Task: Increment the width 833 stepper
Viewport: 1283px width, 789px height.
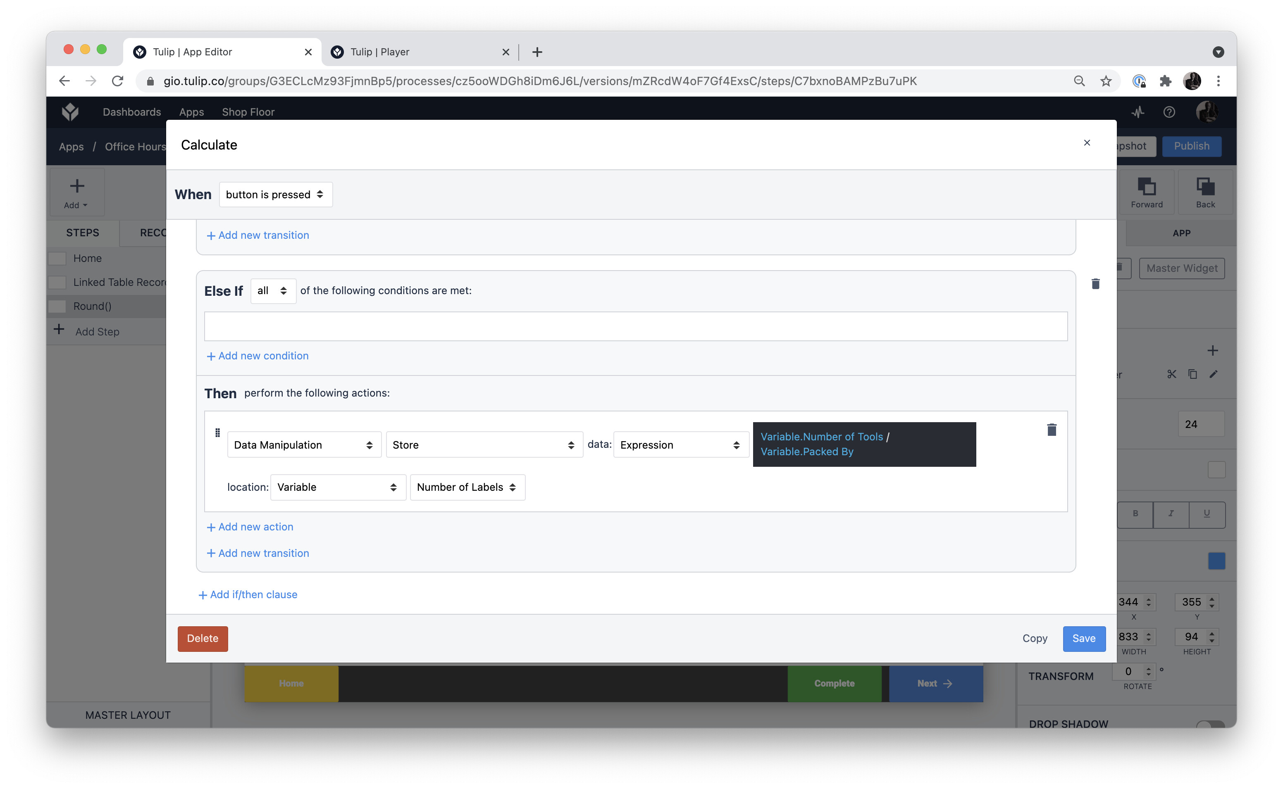Action: click(1149, 634)
